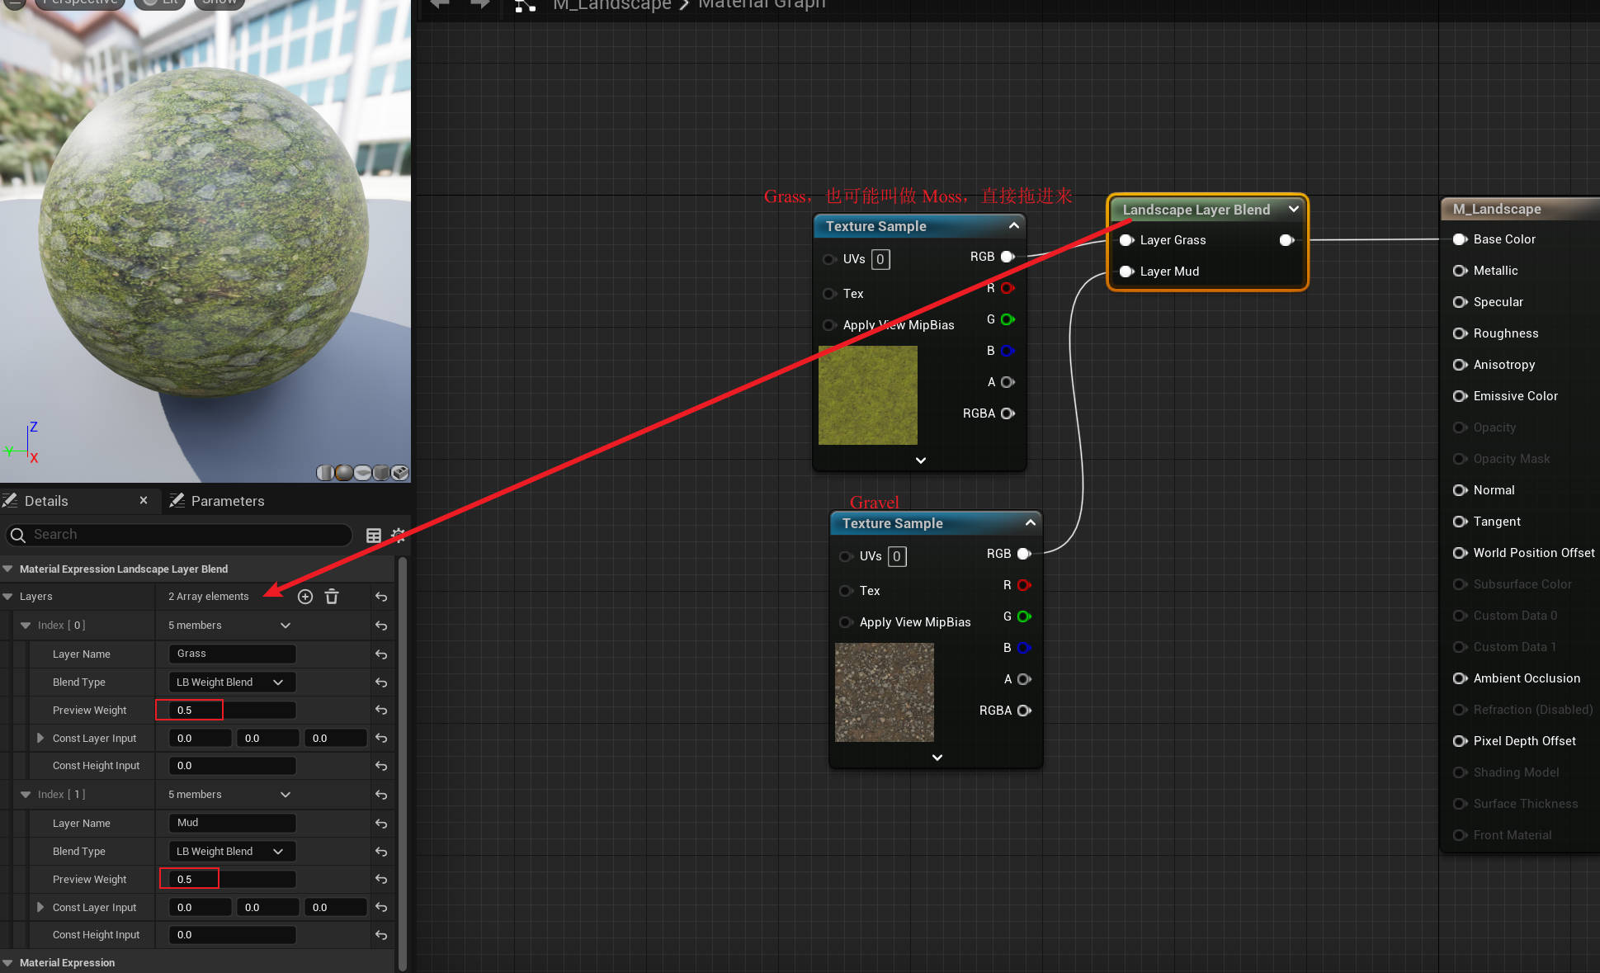Viewport: 1600px width, 973px height.
Task: Reset Grass Blend Type to default
Action: point(381,683)
